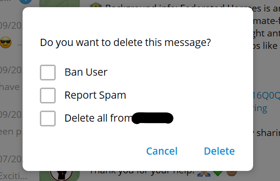
Task: Open the blue link ending in 'ring'
Action: (x=260, y=108)
